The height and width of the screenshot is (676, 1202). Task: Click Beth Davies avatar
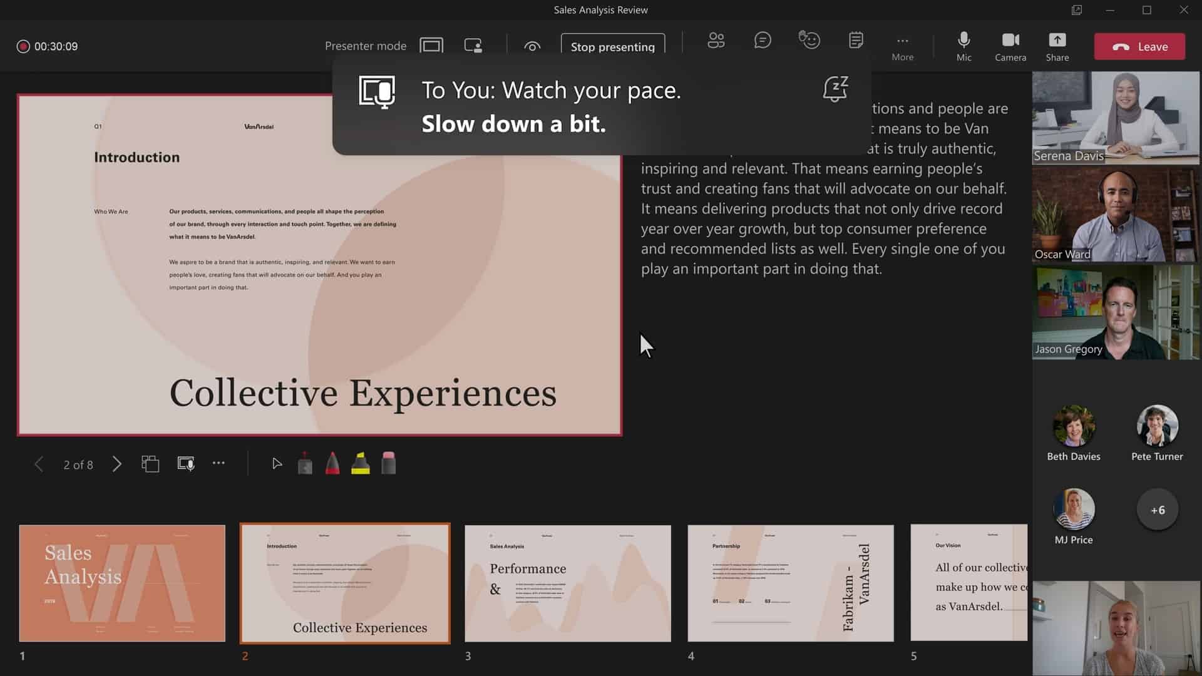[1074, 426]
